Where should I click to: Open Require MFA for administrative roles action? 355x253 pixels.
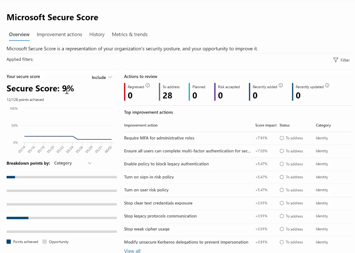[x=159, y=138]
